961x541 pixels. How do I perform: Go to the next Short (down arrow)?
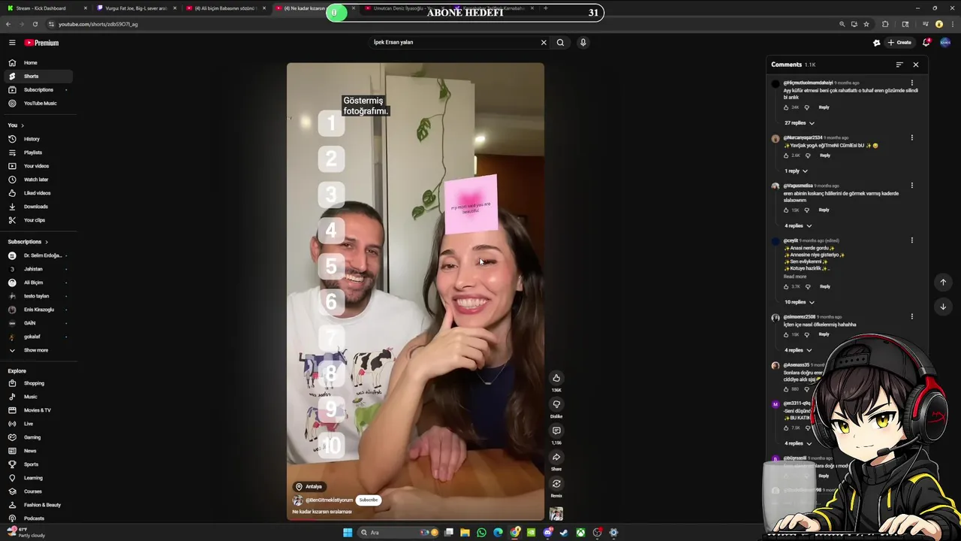943,307
